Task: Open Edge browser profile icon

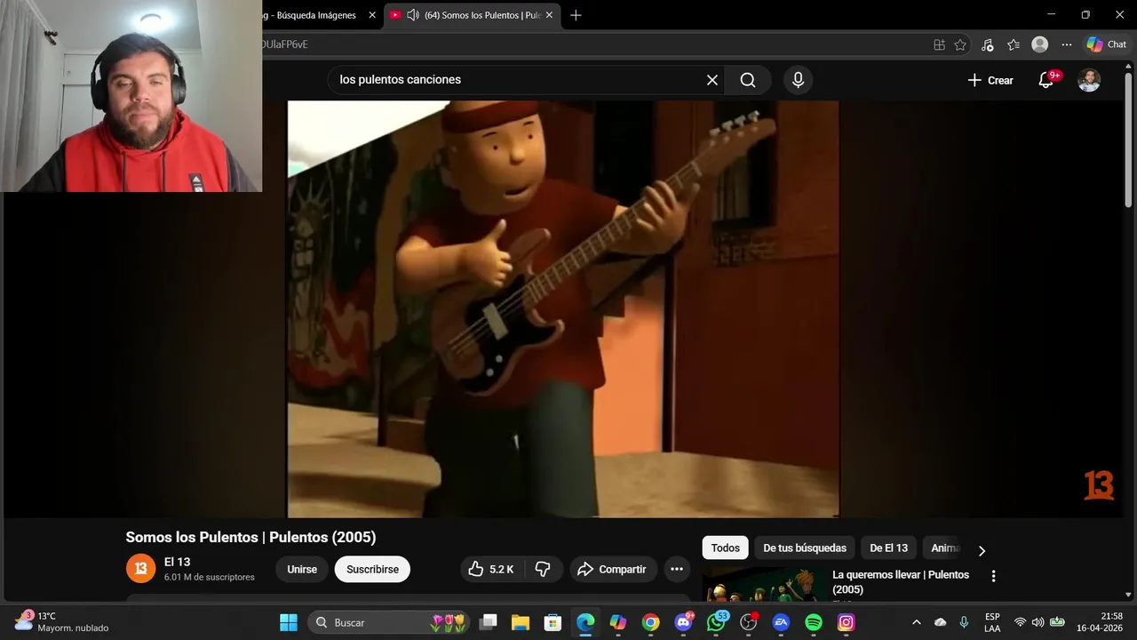Action: point(1040,44)
